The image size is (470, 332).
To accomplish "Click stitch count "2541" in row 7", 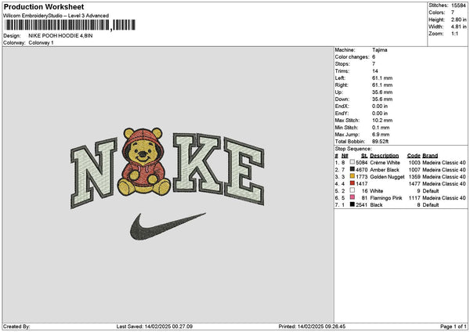I will tap(361, 205).
